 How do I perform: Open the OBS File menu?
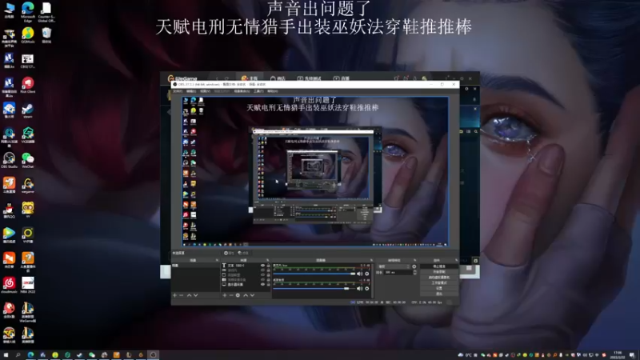tap(177, 91)
